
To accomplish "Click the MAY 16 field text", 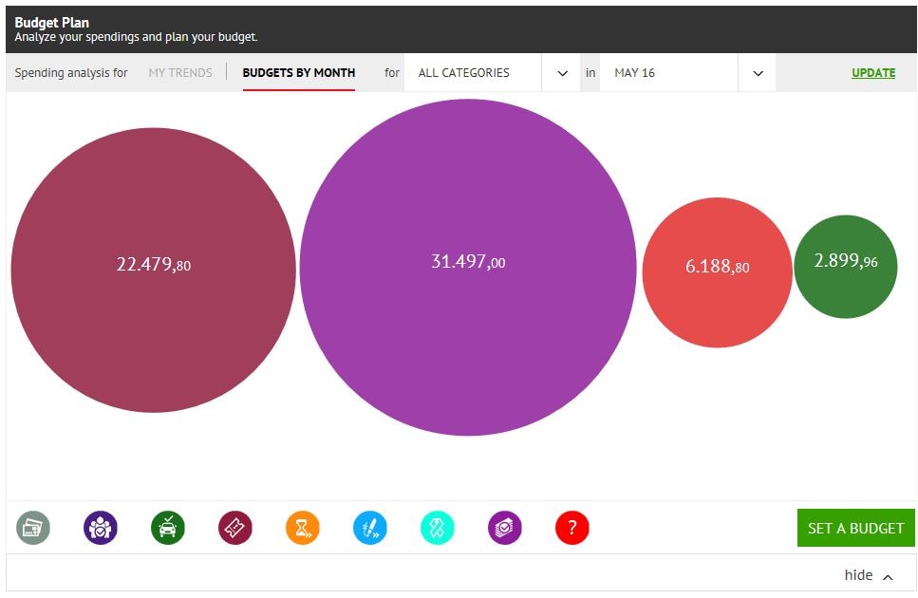I will (x=635, y=72).
